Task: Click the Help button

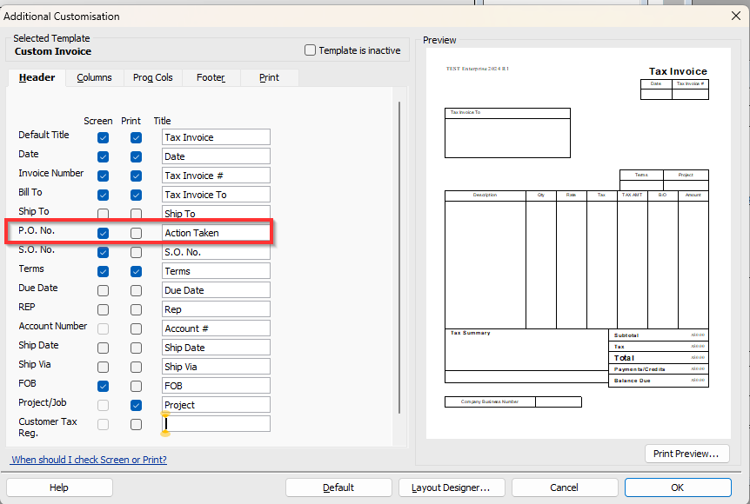Action: [x=59, y=487]
